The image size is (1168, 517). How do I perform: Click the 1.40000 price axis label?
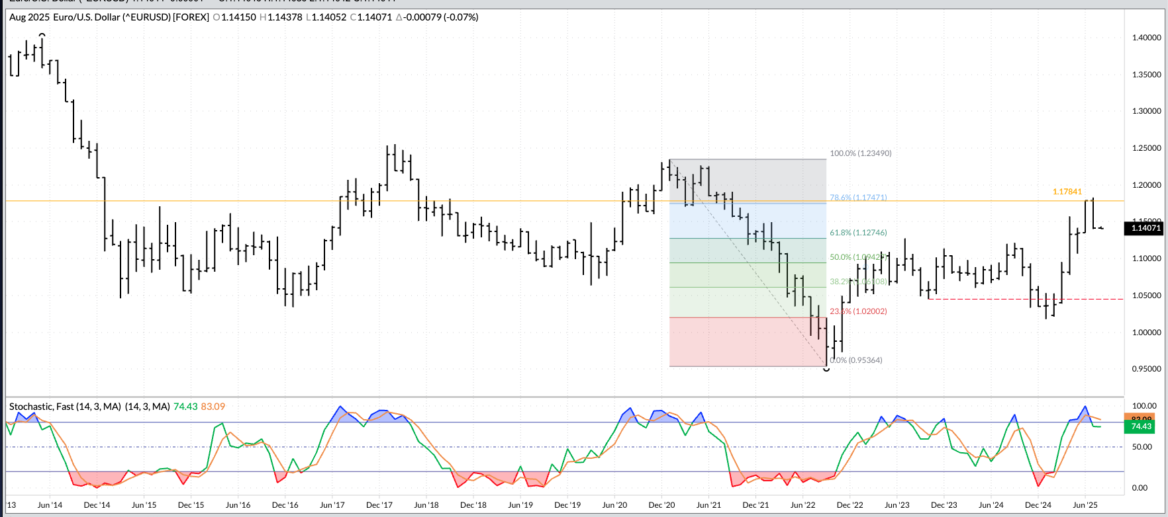[1146, 38]
